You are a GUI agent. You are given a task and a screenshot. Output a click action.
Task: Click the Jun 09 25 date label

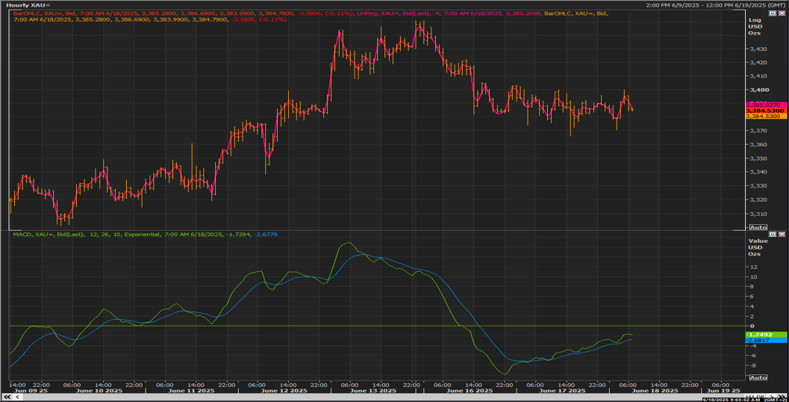[31, 390]
